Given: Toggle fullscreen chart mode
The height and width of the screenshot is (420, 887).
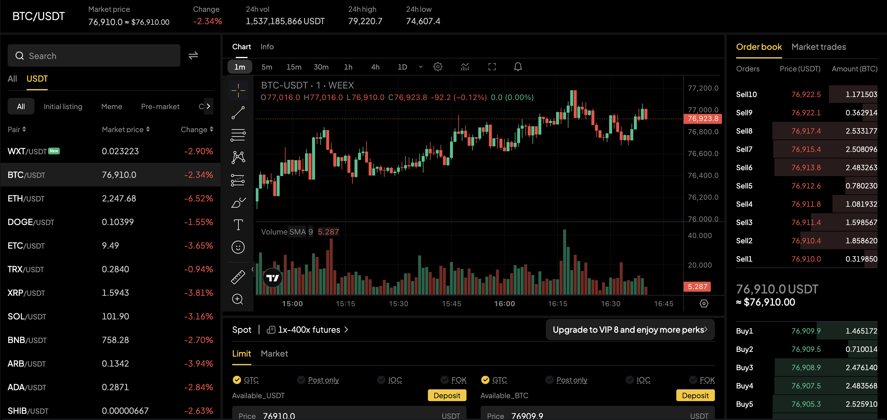Looking at the screenshot, I should tap(492, 67).
